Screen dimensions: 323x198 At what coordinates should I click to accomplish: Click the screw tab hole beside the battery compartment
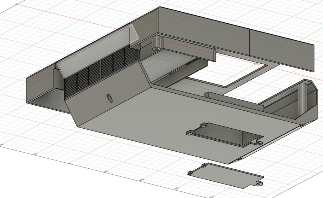[259, 142]
